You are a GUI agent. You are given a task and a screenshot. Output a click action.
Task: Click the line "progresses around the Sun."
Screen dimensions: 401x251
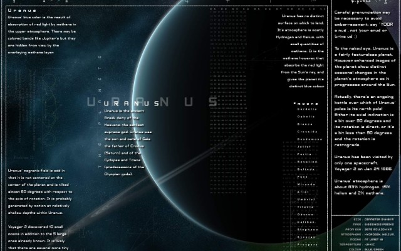[365, 85]
